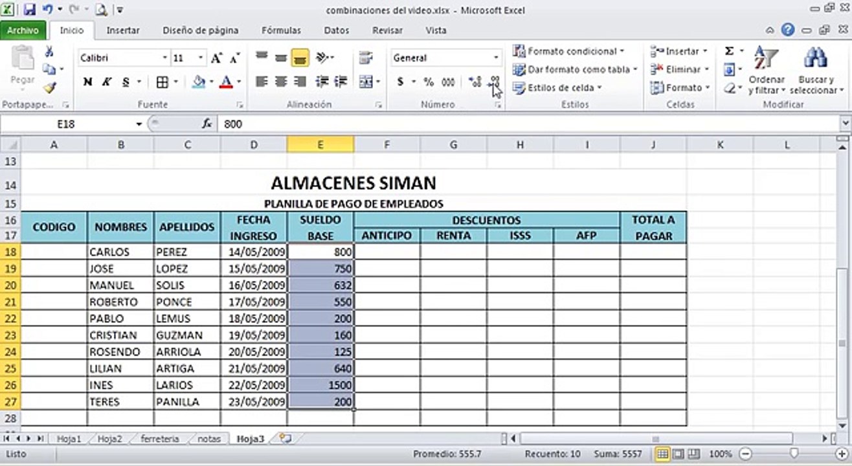This screenshot has height=466, width=852.
Task: Switch to the Vista tab
Action: click(436, 30)
